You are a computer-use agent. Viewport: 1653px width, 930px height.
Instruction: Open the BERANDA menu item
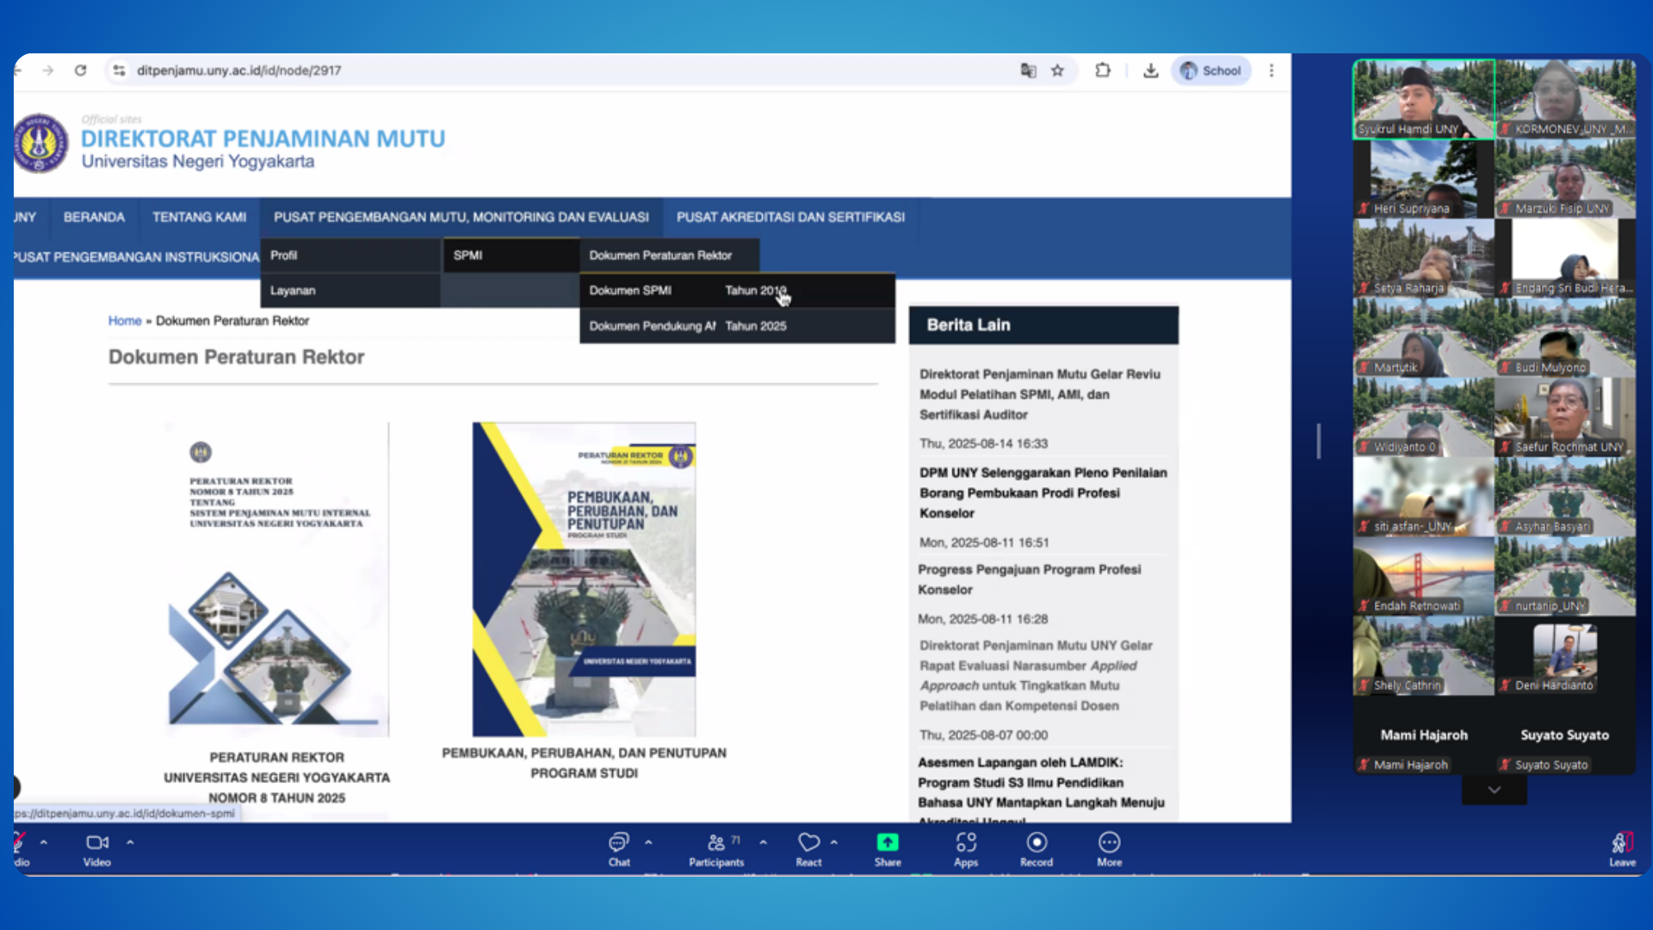94,217
